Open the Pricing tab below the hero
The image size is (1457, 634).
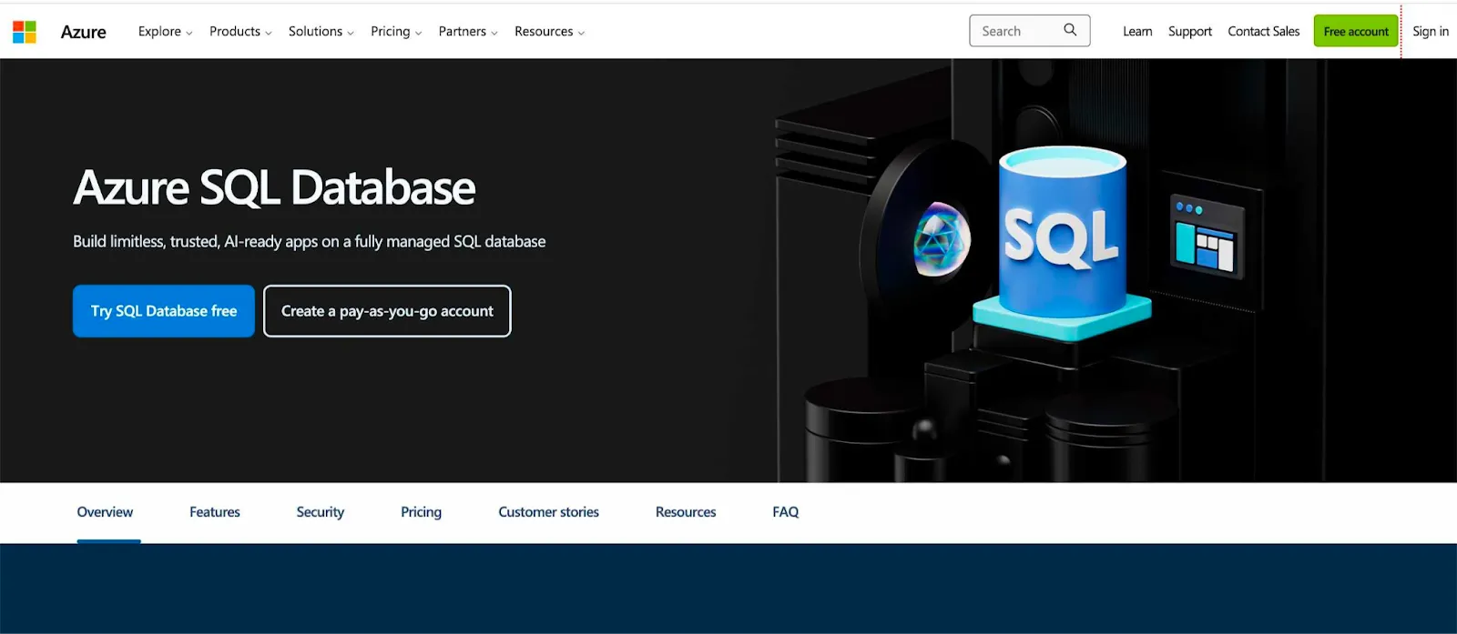tap(421, 512)
